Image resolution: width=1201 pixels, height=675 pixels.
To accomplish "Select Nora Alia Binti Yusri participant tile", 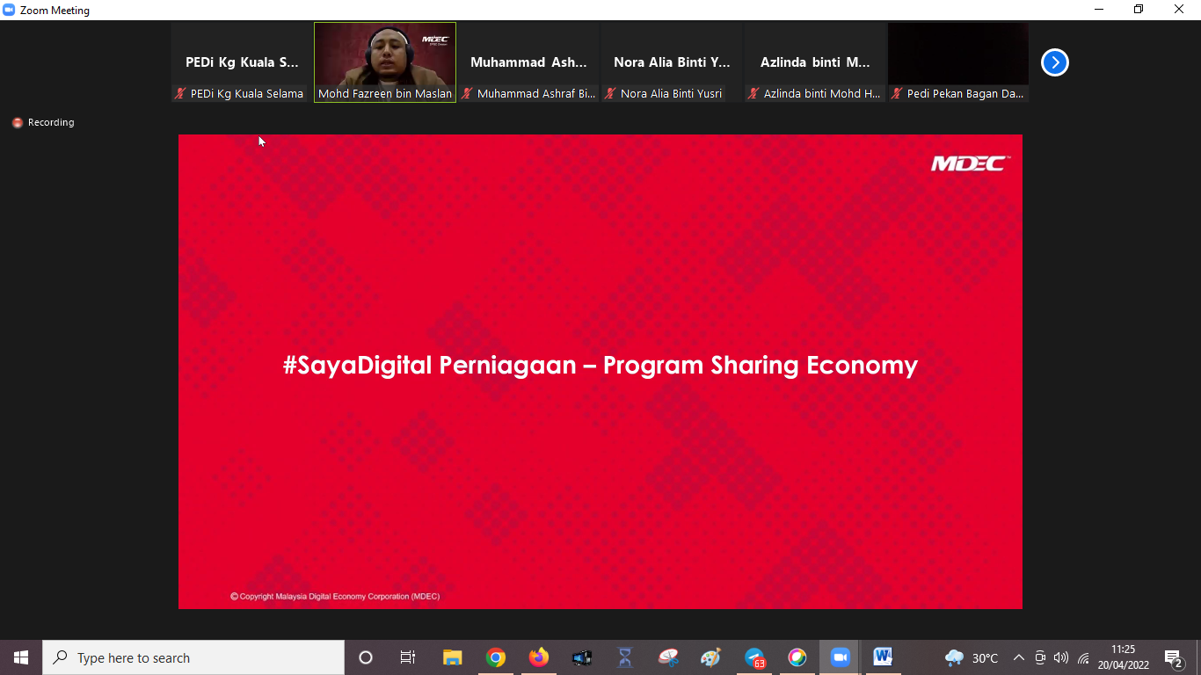I will point(672,62).
